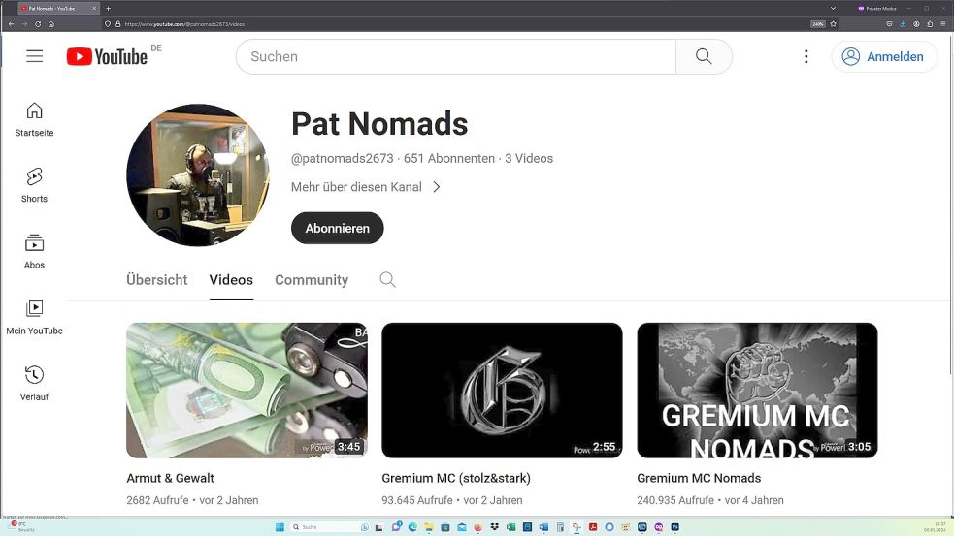Reset the 240% zoom level indicator
The image size is (954, 536).
pos(818,24)
